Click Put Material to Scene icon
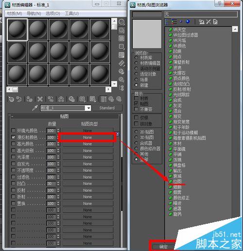Viewport: 243px width, 251px height. (x=19, y=99)
